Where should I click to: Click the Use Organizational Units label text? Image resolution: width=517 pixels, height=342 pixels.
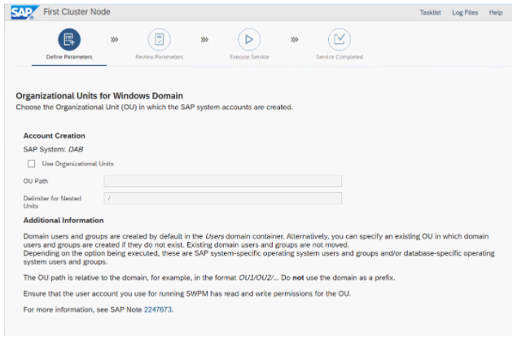(x=78, y=164)
